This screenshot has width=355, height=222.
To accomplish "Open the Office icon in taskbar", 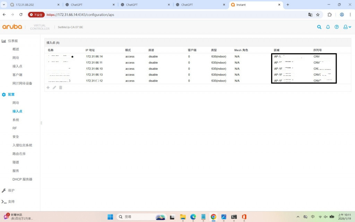I will 244,217.
